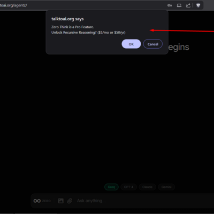
Task: Confirm the Pro feature dialog with OK
Action: pos(131,44)
